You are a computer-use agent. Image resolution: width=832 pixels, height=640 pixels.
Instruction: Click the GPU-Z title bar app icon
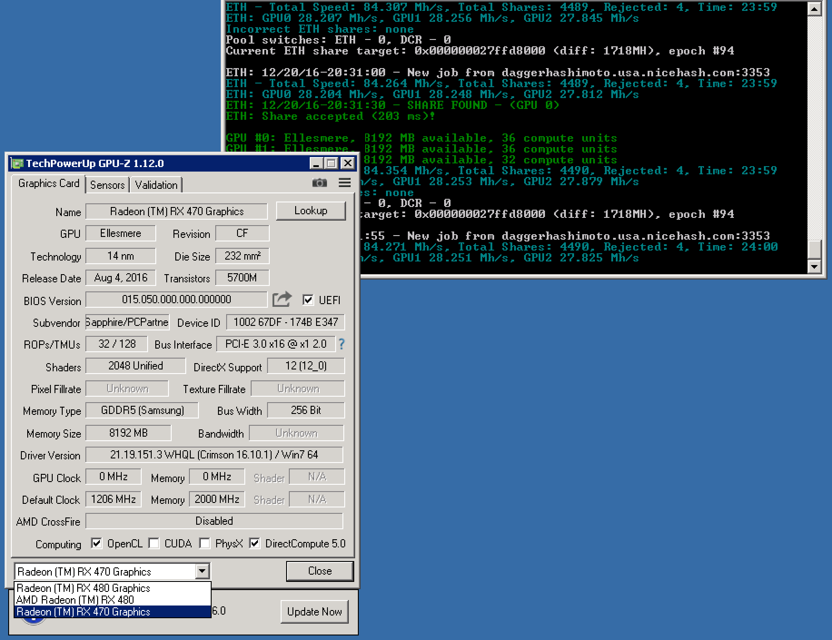click(17, 163)
